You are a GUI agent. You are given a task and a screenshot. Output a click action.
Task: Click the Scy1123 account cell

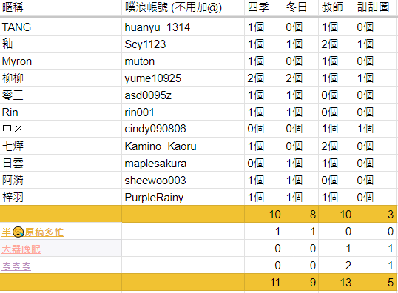[x=183, y=44]
